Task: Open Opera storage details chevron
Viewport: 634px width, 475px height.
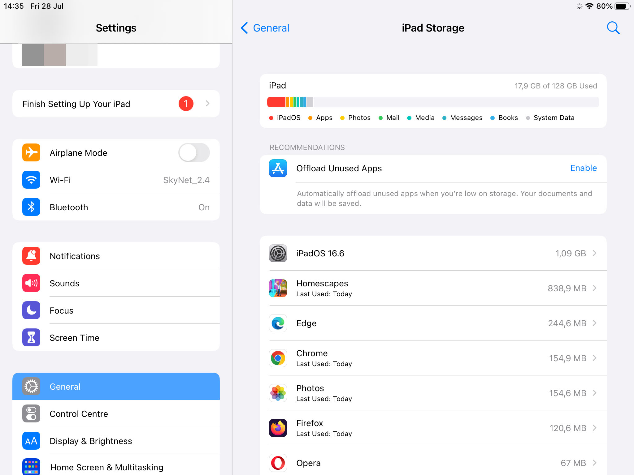Action: click(595, 463)
